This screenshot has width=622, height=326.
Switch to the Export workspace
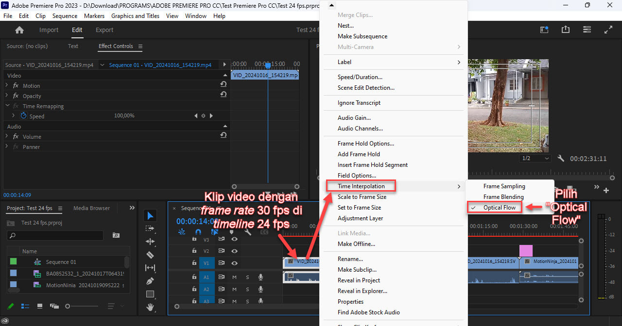(x=104, y=30)
